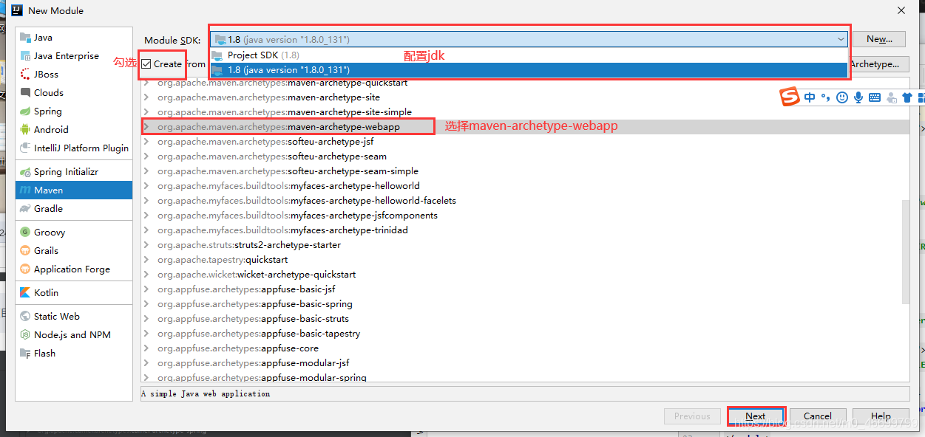Select Maven in module type list

pos(74,190)
